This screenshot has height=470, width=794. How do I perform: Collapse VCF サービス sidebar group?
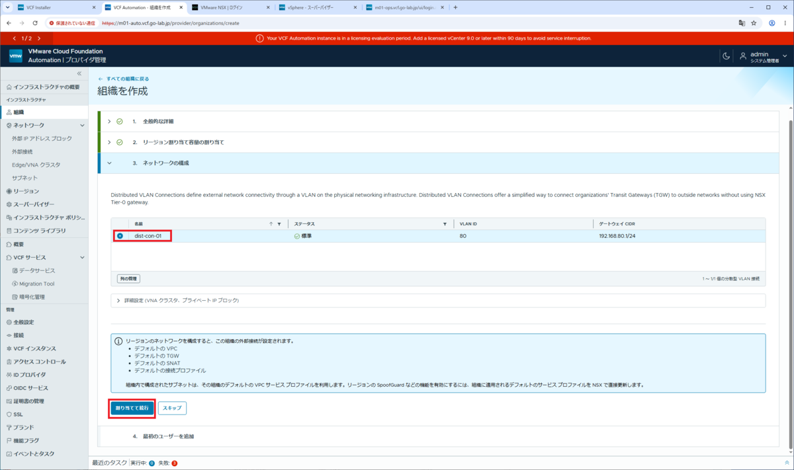point(82,257)
